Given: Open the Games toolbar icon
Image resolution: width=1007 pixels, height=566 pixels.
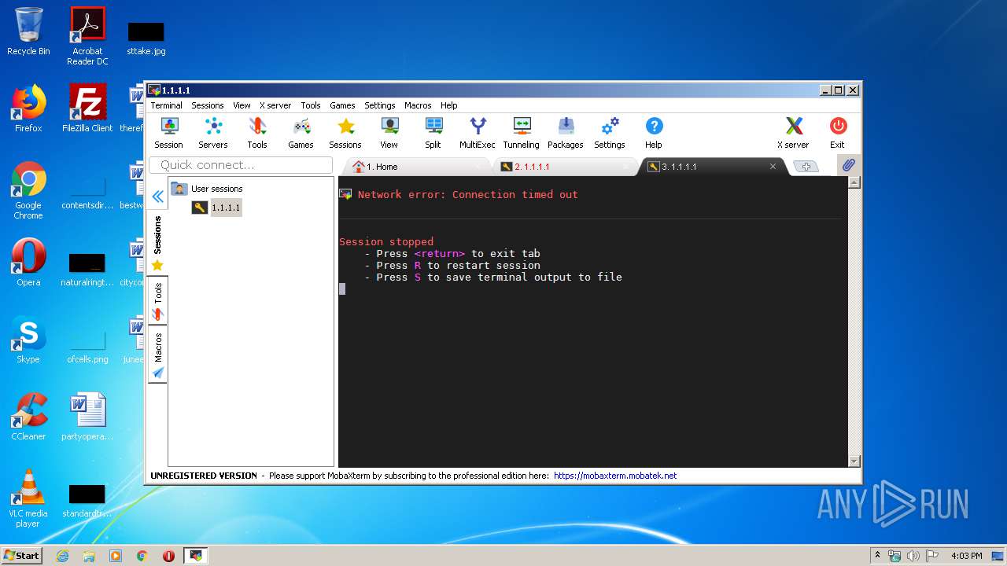Looking at the screenshot, I should coord(301,133).
